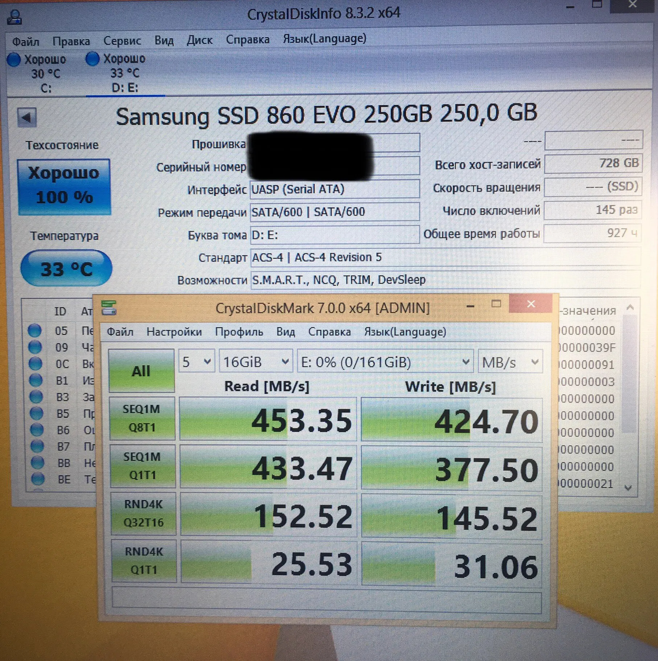Open test count dropdown showing 5
The image size is (658, 661).
point(196,362)
